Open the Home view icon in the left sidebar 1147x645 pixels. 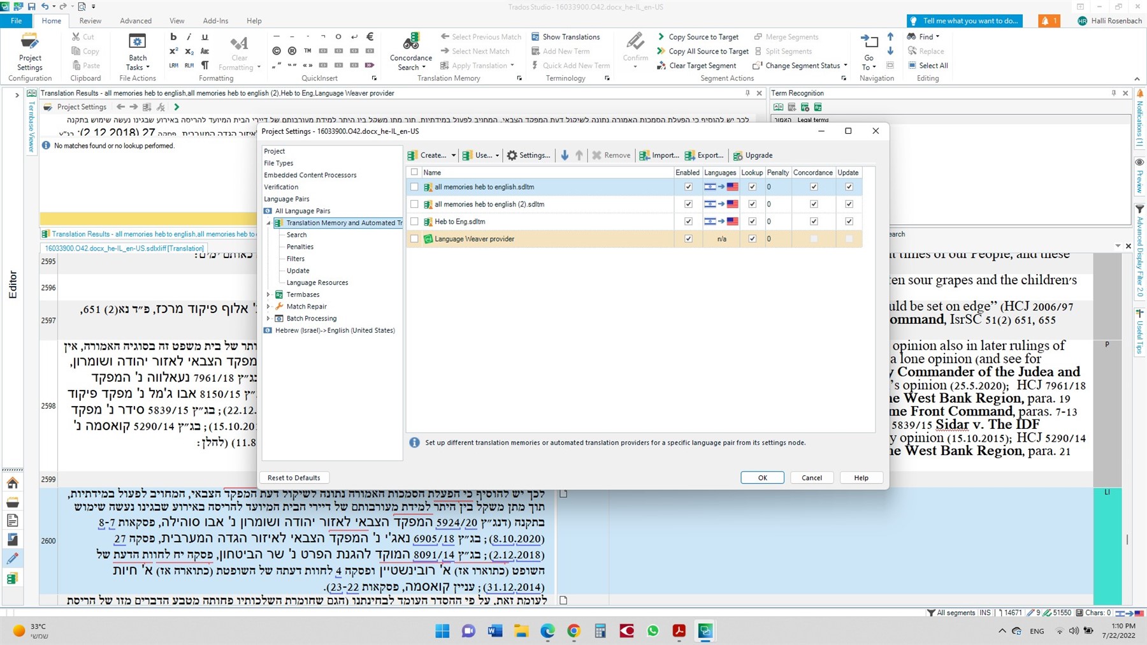(x=12, y=483)
